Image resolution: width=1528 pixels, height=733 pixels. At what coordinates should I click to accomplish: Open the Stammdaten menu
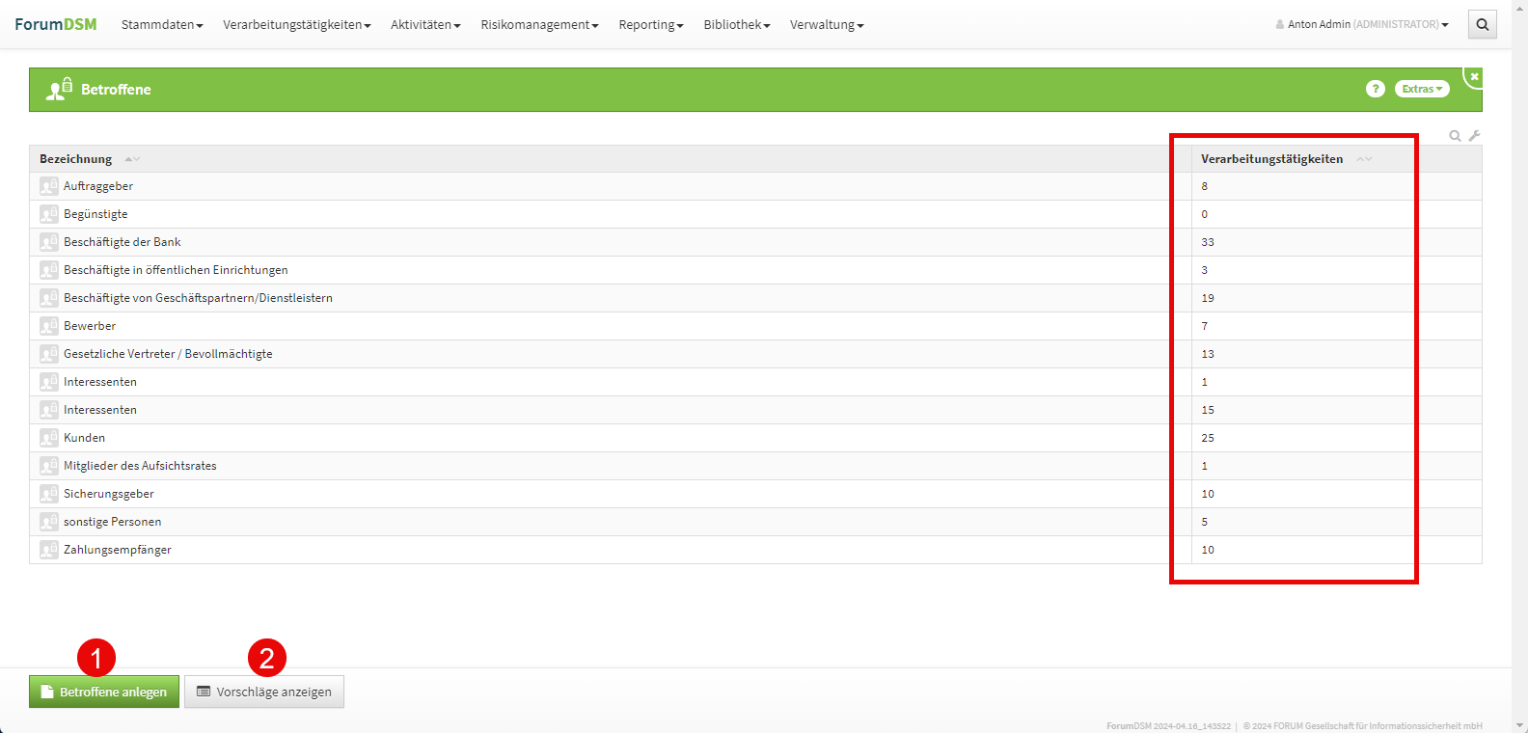[x=162, y=24]
